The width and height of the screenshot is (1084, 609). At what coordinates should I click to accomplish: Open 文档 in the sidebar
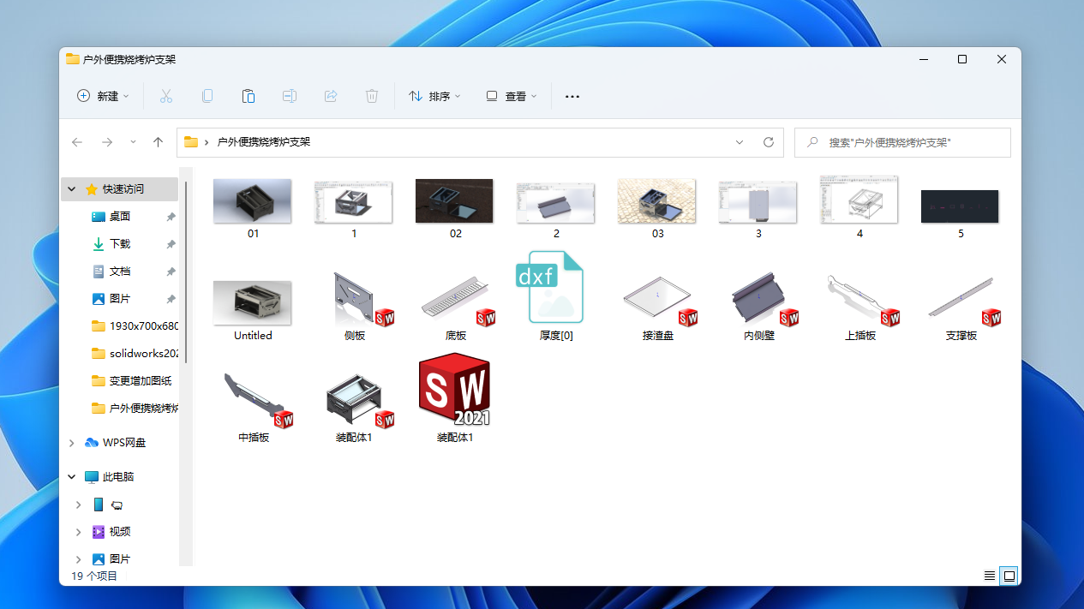tap(119, 272)
